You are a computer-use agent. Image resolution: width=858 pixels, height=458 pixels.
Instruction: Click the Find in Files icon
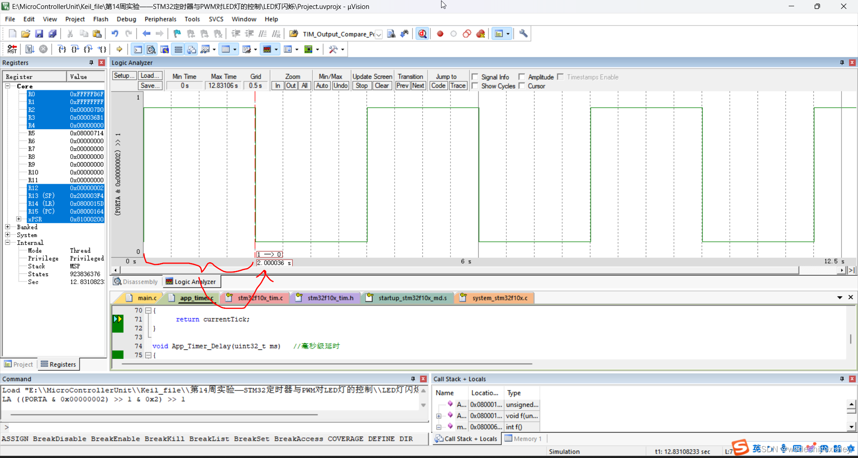391,34
